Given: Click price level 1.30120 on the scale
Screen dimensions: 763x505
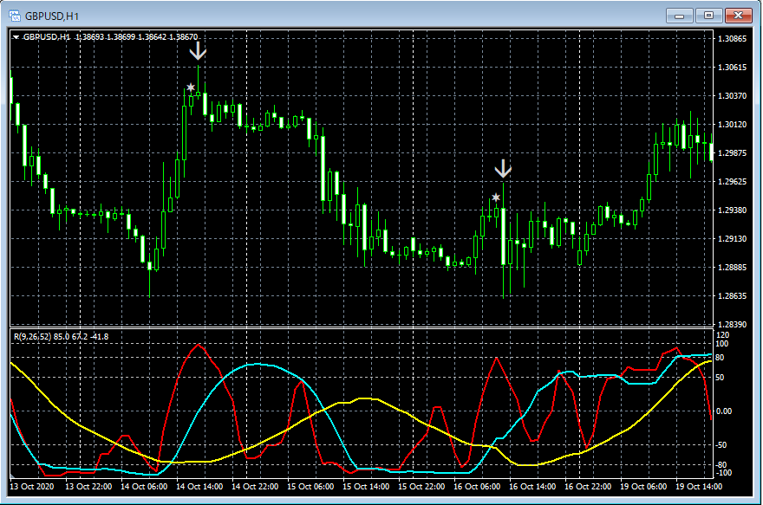Looking at the screenshot, I should pyautogui.click(x=733, y=125).
